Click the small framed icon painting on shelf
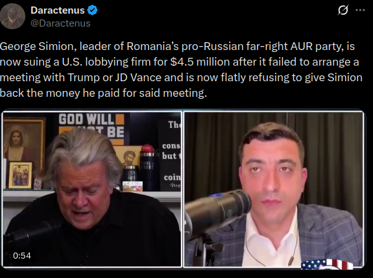The height and width of the screenshot is (278, 373). [x=21, y=175]
